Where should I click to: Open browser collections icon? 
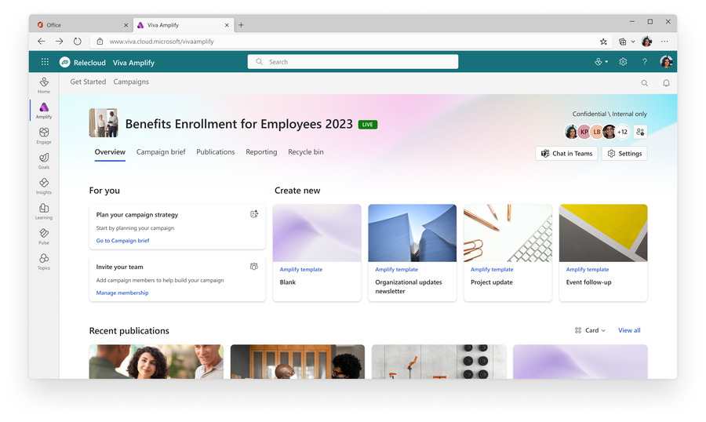point(623,42)
